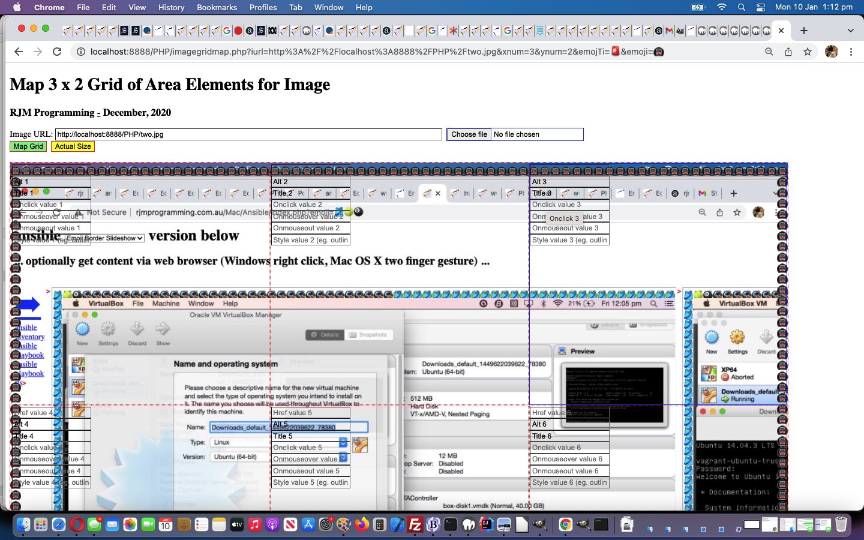Open Mail from the Dock

112,525
